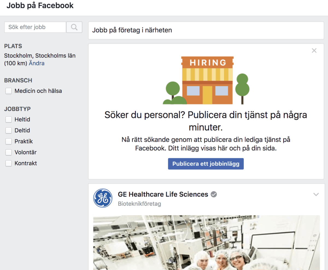Check the Deltid job type filter
The height and width of the screenshot is (270, 328).
click(9, 131)
